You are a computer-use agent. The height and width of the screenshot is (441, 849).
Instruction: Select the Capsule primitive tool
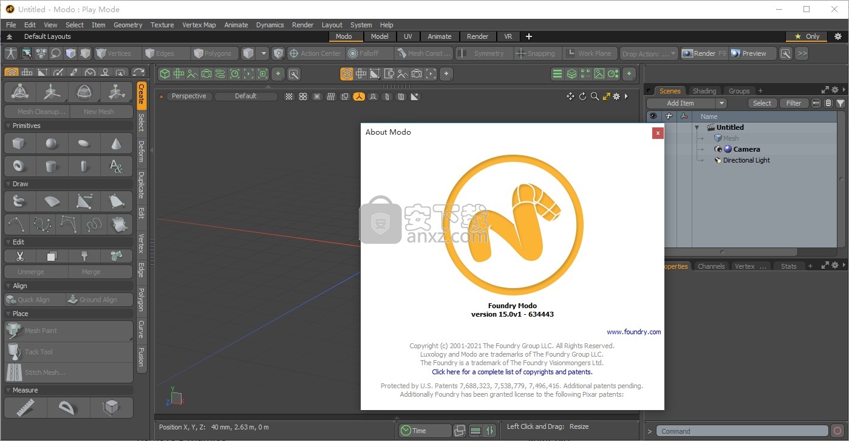[x=84, y=166]
